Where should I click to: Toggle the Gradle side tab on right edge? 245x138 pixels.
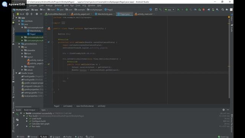point(232,28)
